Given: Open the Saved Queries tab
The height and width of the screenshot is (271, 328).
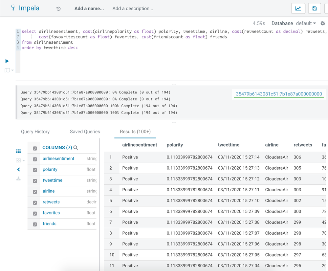Looking at the screenshot, I should (85, 132).
